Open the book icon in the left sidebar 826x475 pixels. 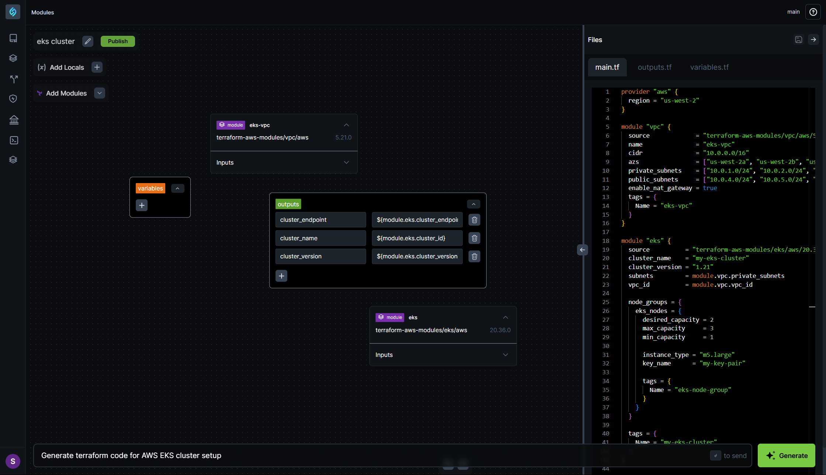tap(13, 38)
